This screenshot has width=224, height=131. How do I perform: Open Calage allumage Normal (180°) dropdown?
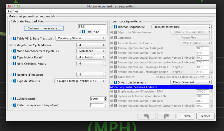pos(80,81)
